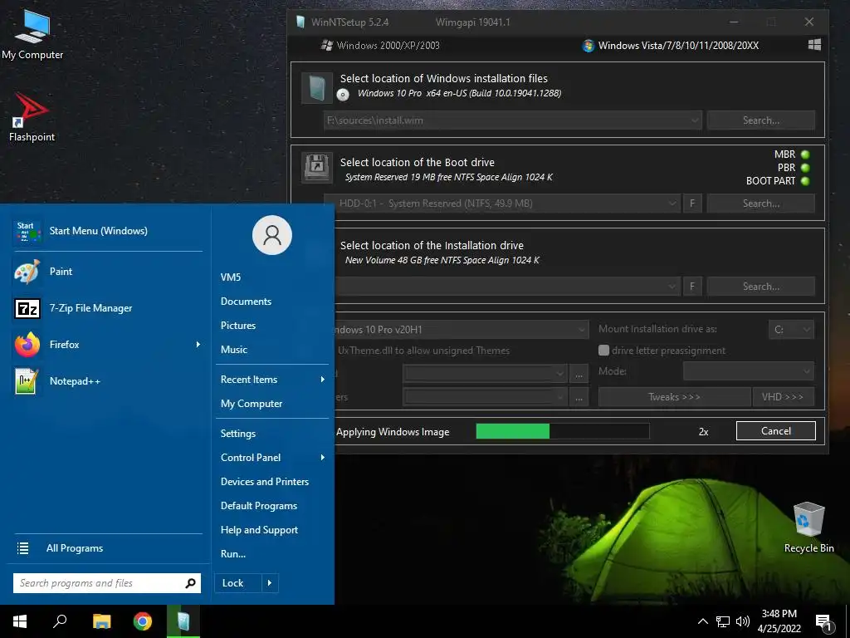Open VHD >>> options
Viewport: 850px width, 638px height.
point(783,397)
